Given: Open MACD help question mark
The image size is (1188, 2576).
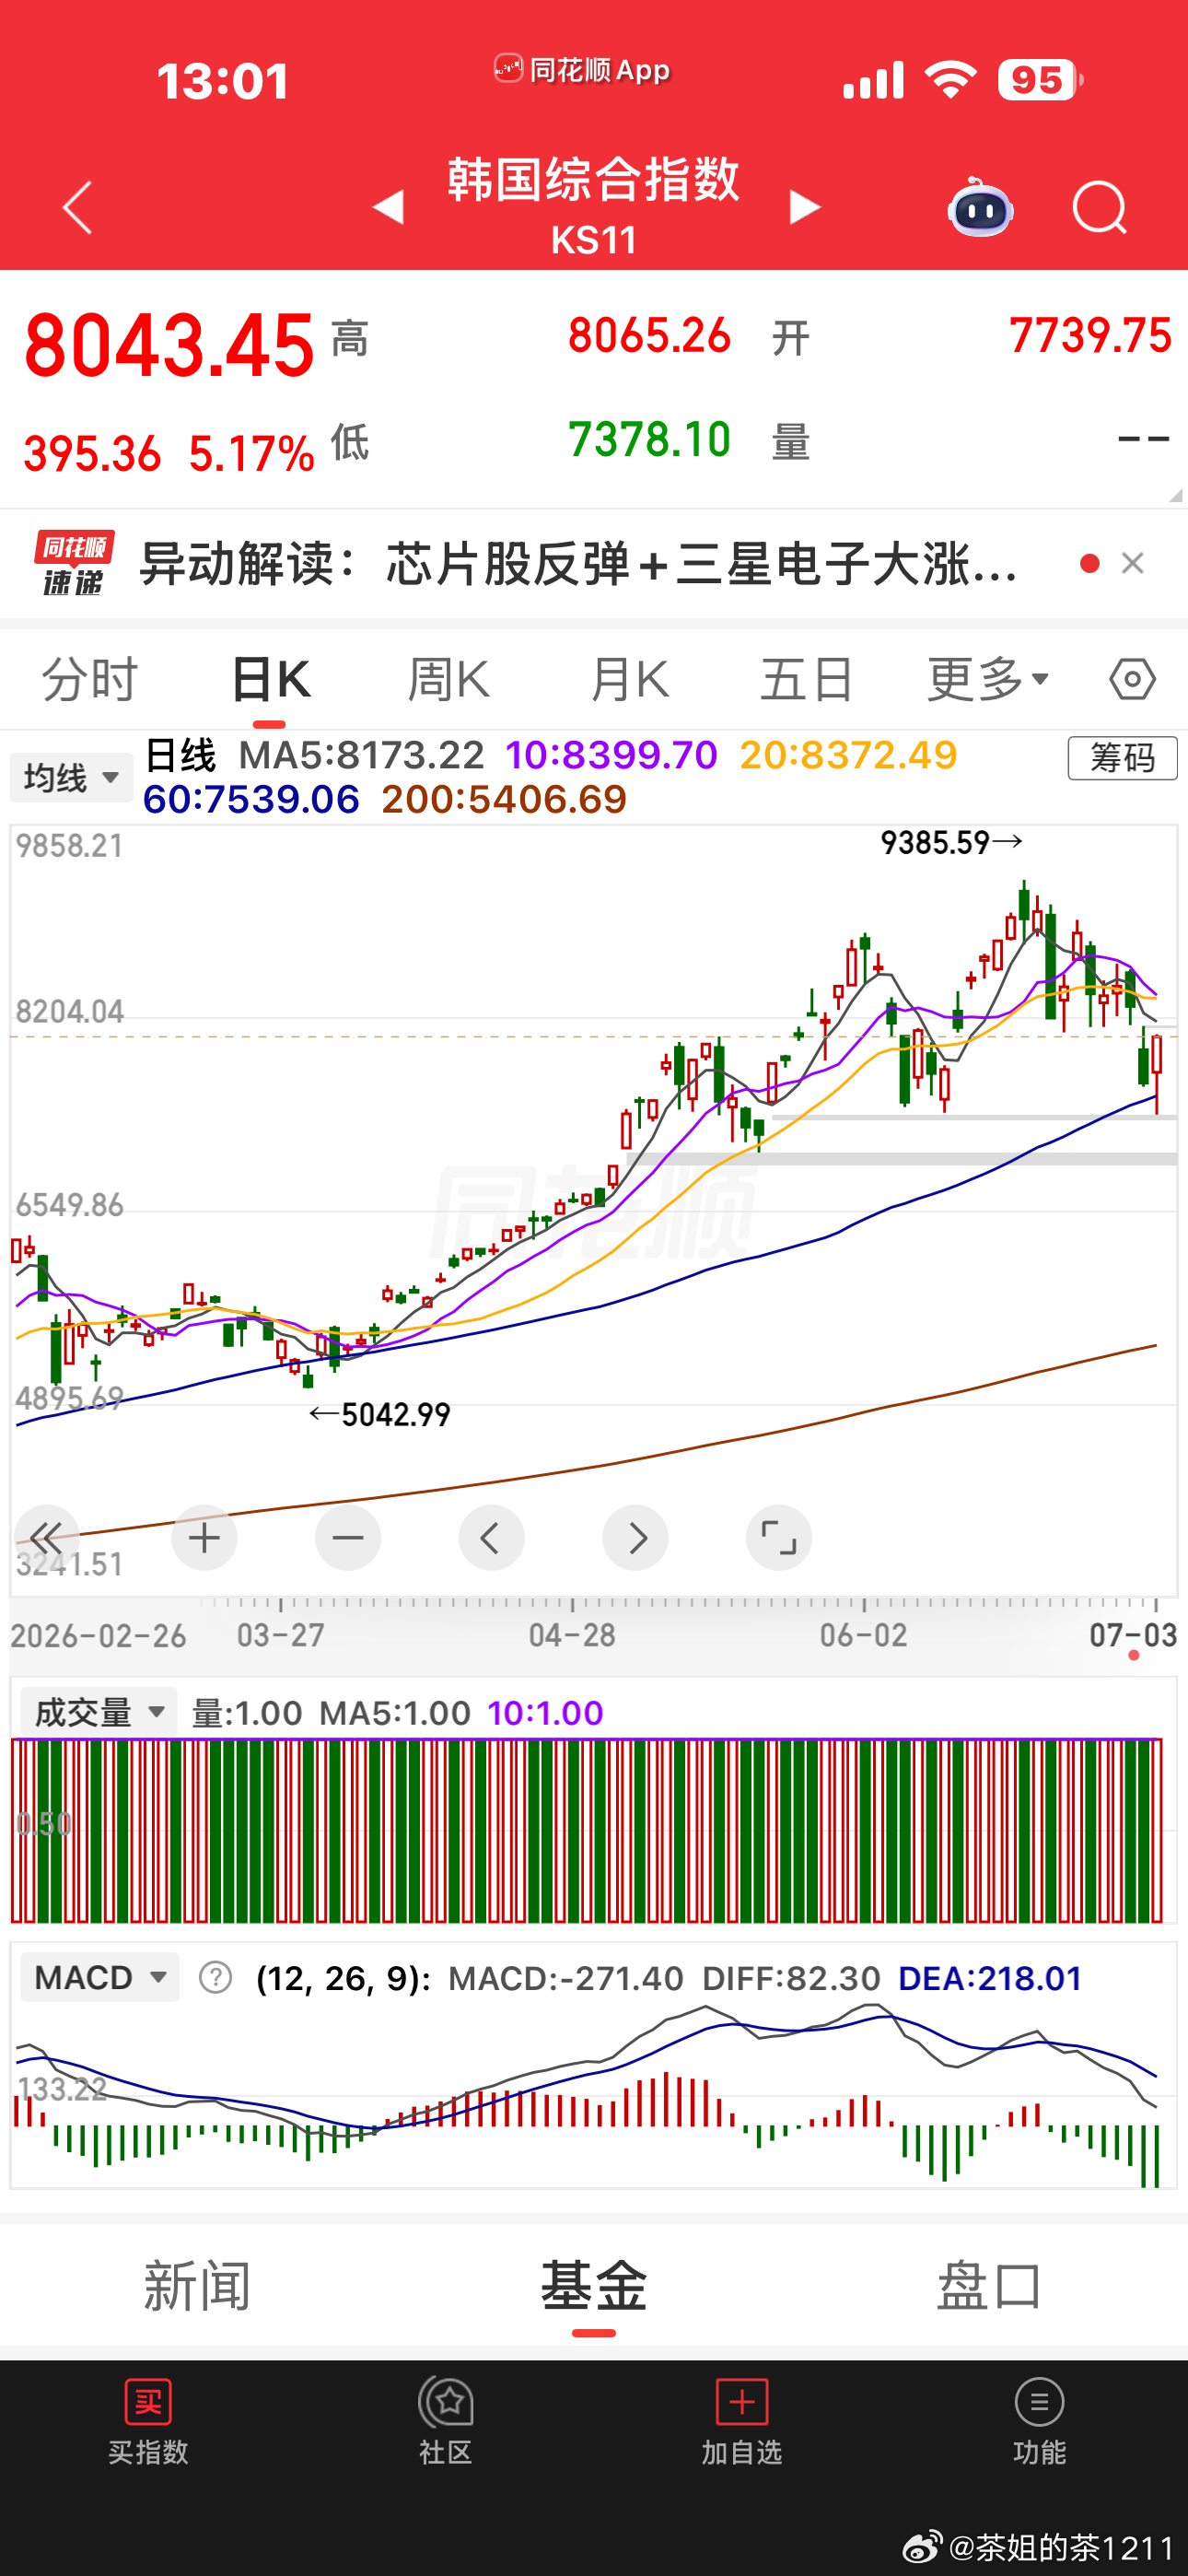Looking at the screenshot, I should coord(215,1977).
